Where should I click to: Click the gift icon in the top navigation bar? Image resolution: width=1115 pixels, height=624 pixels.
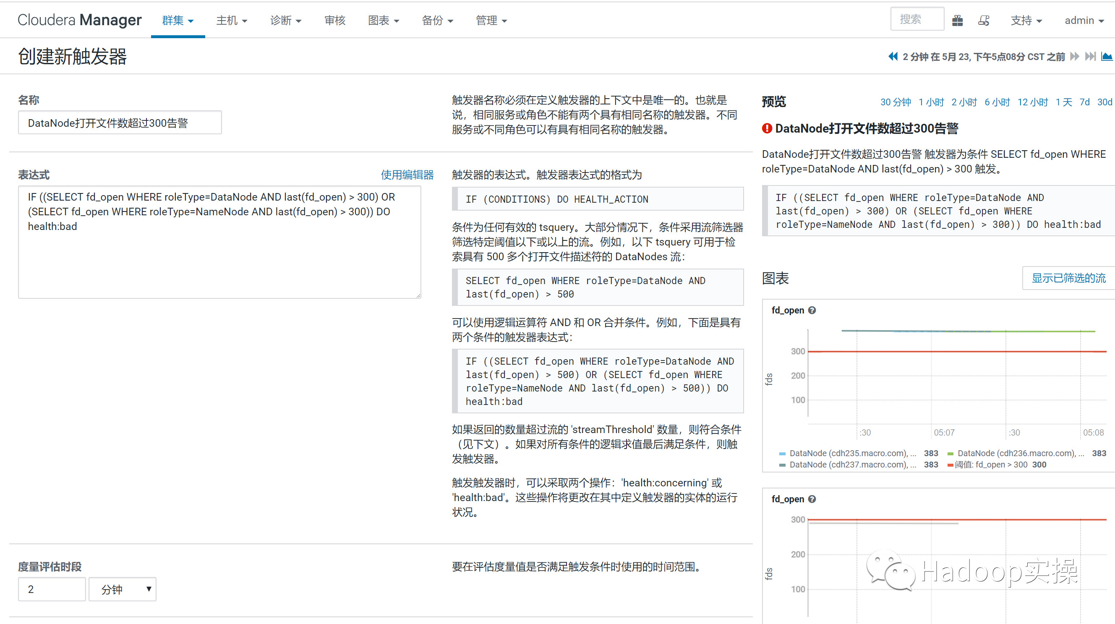958,20
